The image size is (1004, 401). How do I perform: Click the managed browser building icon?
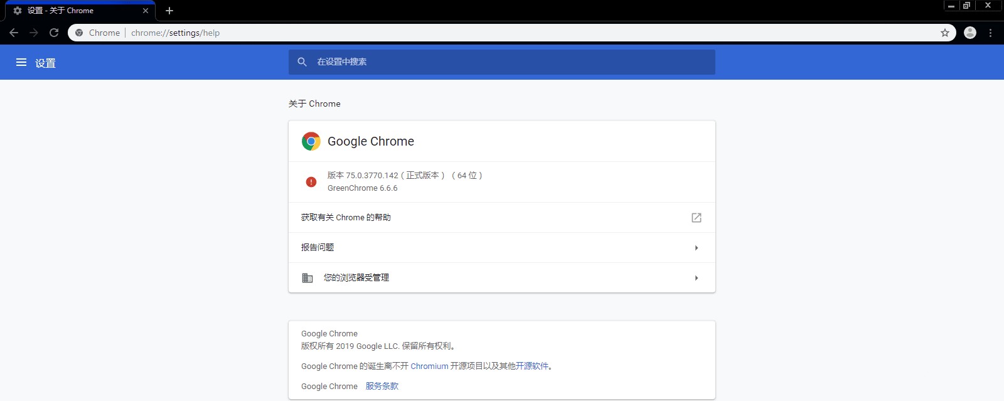pyautogui.click(x=307, y=278)
